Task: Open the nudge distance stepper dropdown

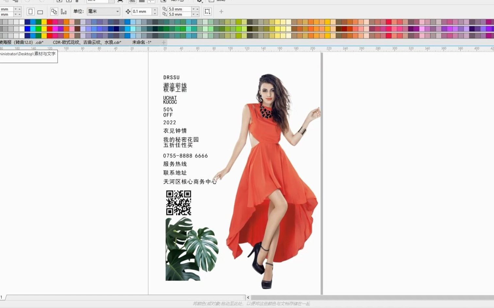Action: [x=155, y=11]
